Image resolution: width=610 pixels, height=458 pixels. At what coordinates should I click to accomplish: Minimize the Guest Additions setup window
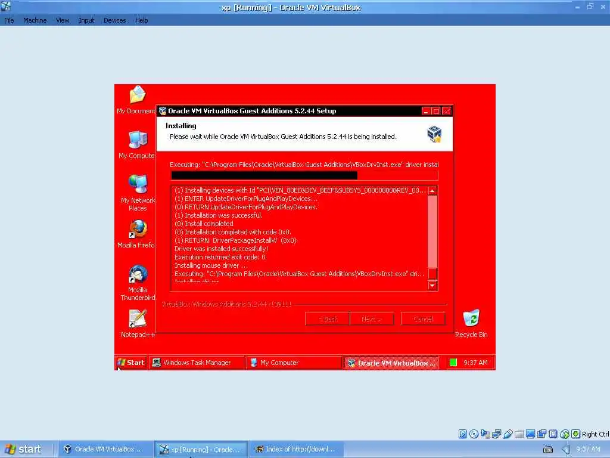coord(426,112)
